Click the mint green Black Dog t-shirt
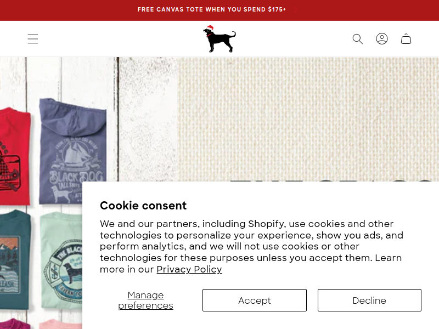 click(x=61, y=258)
